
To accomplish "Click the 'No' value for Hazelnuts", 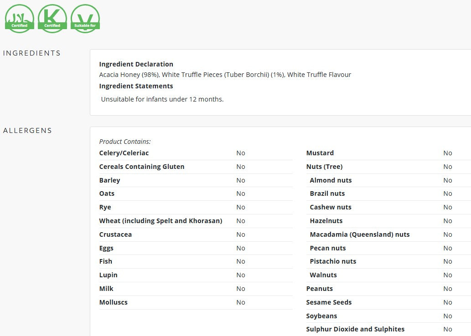I will coord(448,221).
